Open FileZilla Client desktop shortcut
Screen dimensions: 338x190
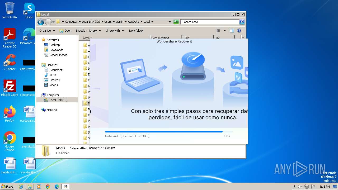click(x=10, y=88)
